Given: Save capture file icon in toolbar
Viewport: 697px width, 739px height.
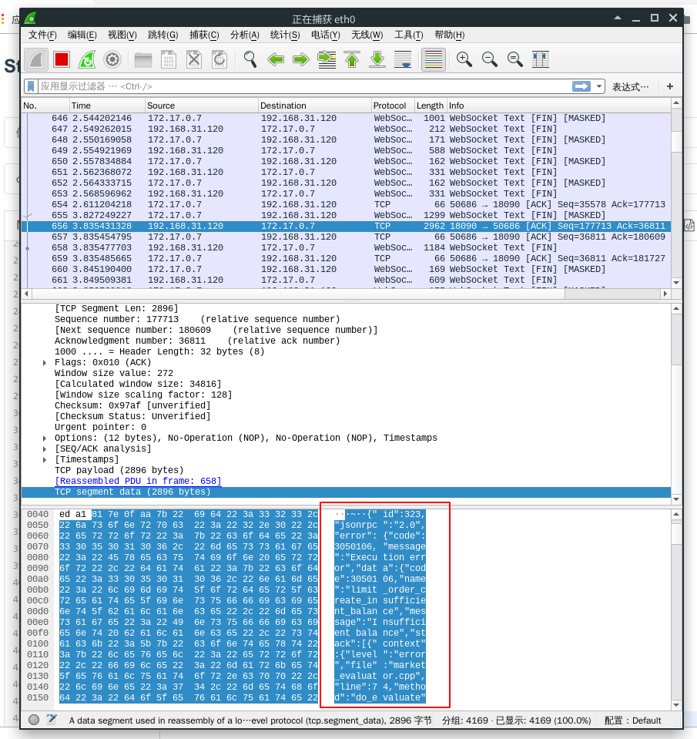Looking at the screenshot, I should click(169, 60).
